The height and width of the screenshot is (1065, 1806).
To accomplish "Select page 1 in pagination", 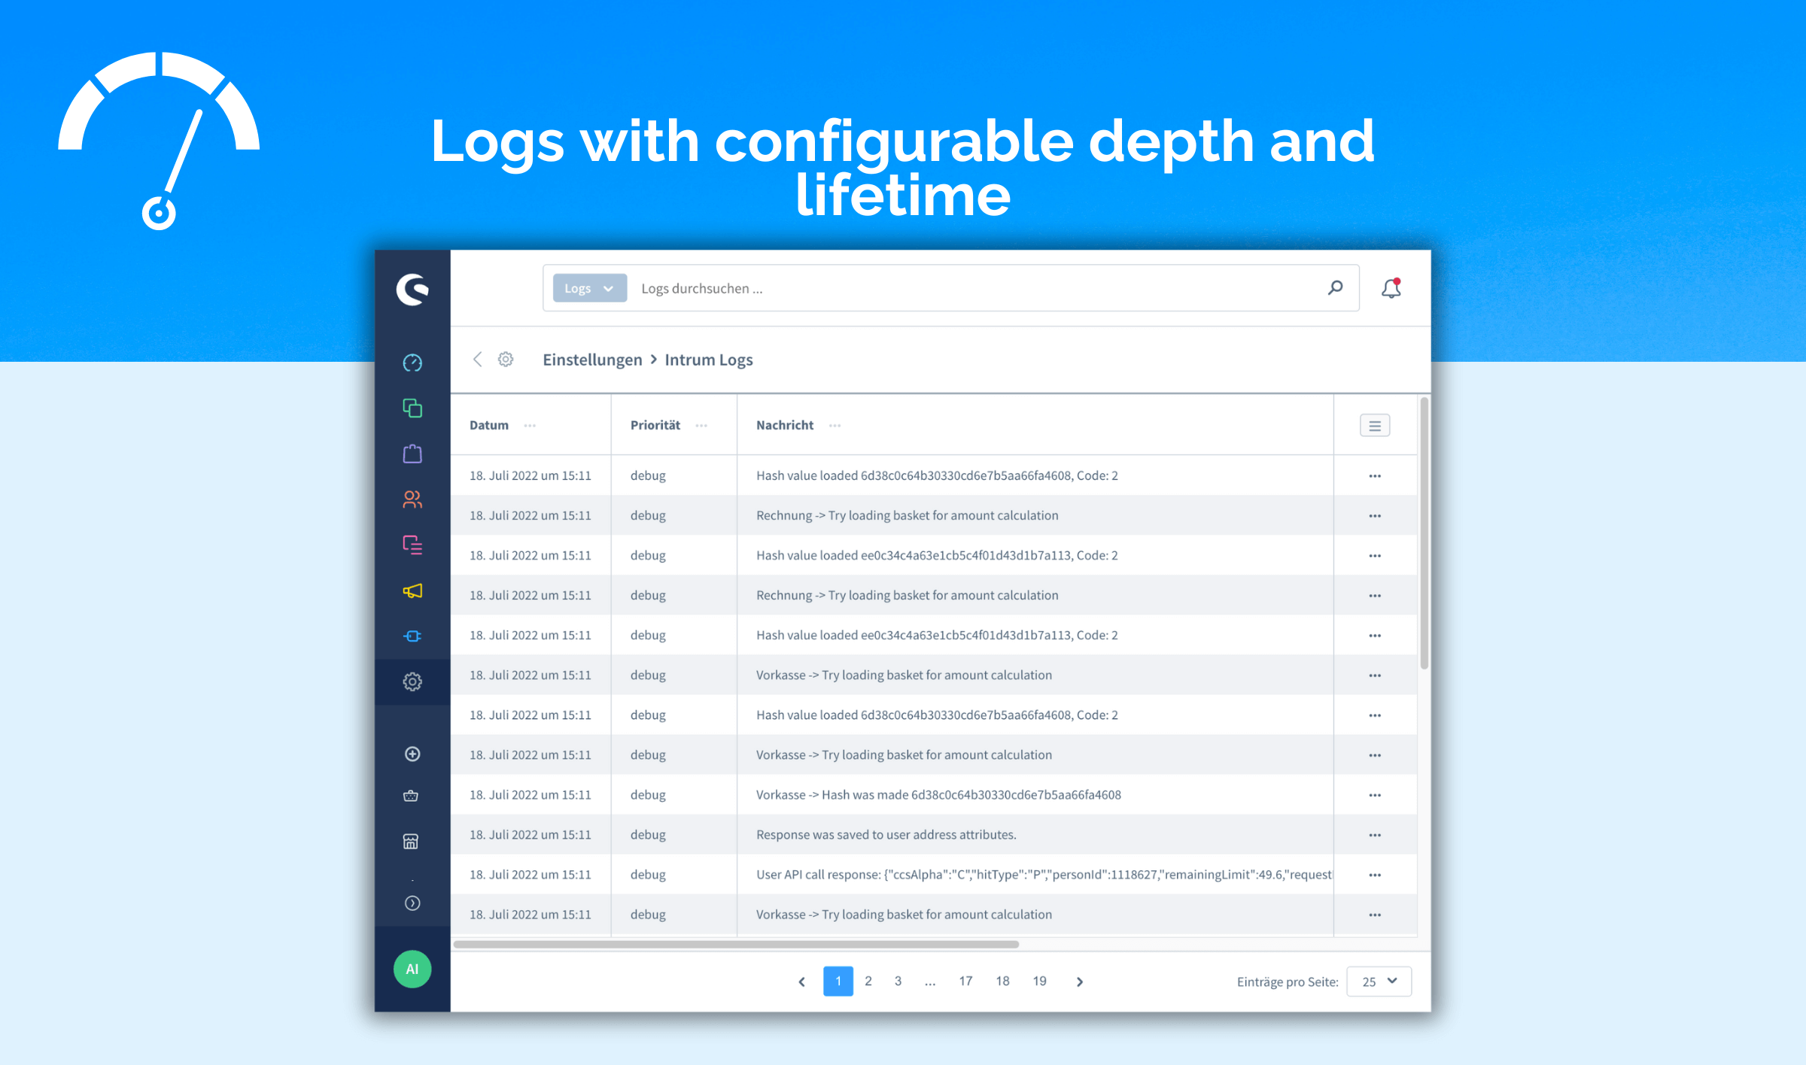I will click(x=838, y=981).
